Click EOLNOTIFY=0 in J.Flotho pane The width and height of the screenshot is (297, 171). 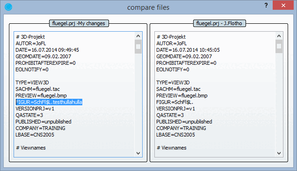point(173,69)
